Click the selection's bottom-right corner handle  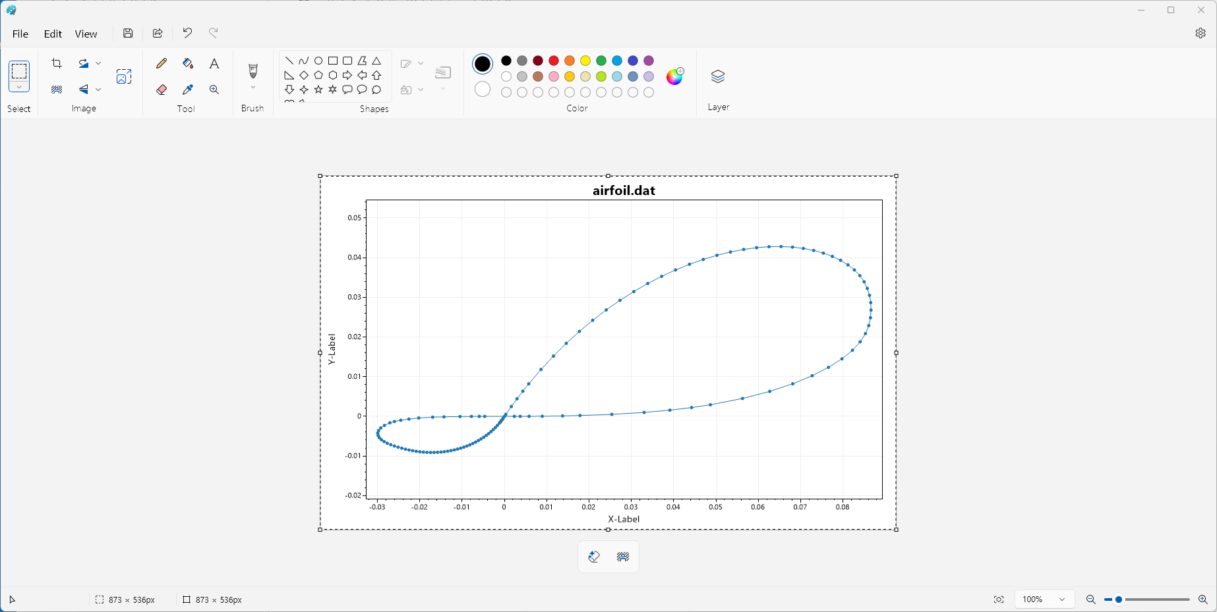pos(896,529)
